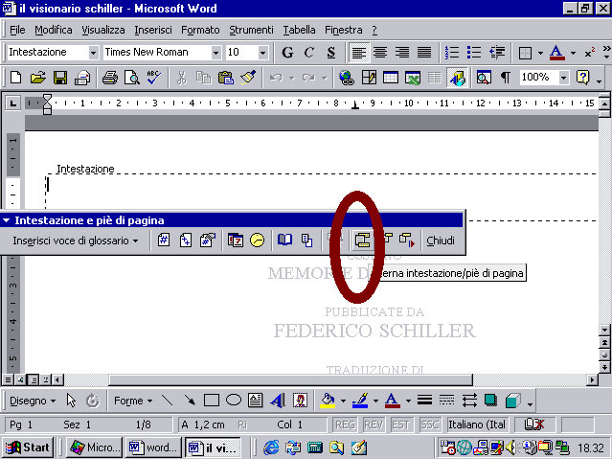Expand the font size 10 dropdown
The height and width of the screenshot is (459, 612).
point(263,53)
